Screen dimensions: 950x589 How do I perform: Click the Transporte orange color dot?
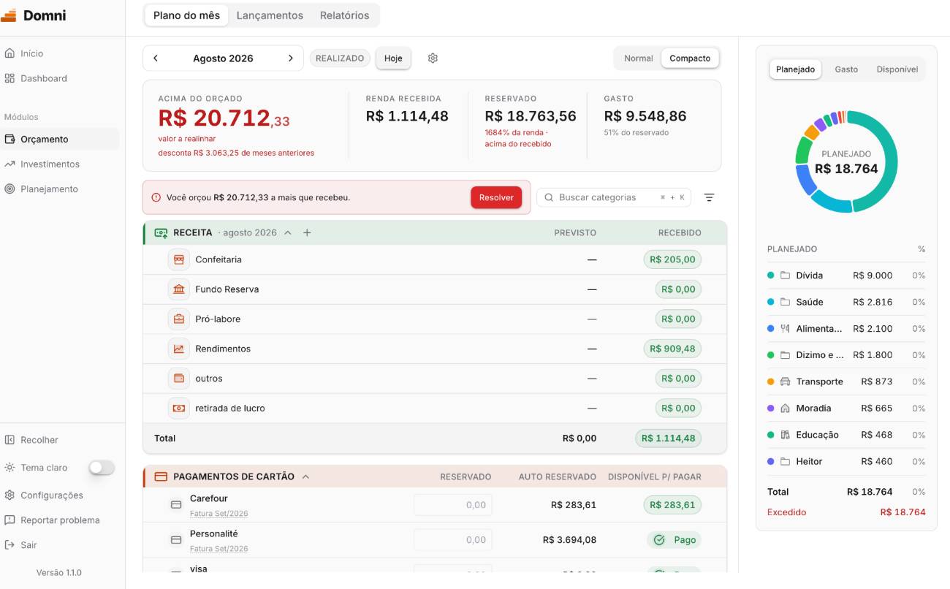(770, 381)
